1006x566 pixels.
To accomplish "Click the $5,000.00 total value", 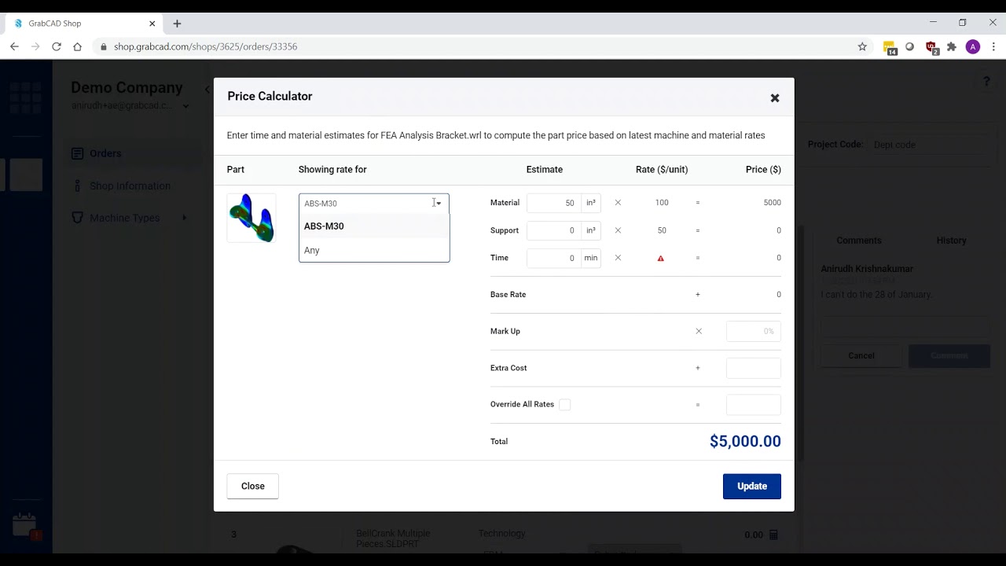I will (745, 442).
